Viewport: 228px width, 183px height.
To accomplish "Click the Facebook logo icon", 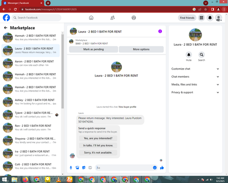I will 6,18.
